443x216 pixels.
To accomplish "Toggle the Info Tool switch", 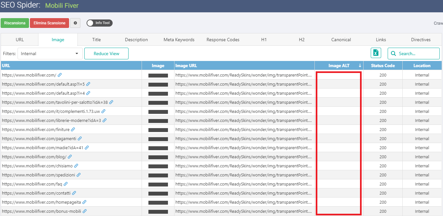I will tap(100, 23).
